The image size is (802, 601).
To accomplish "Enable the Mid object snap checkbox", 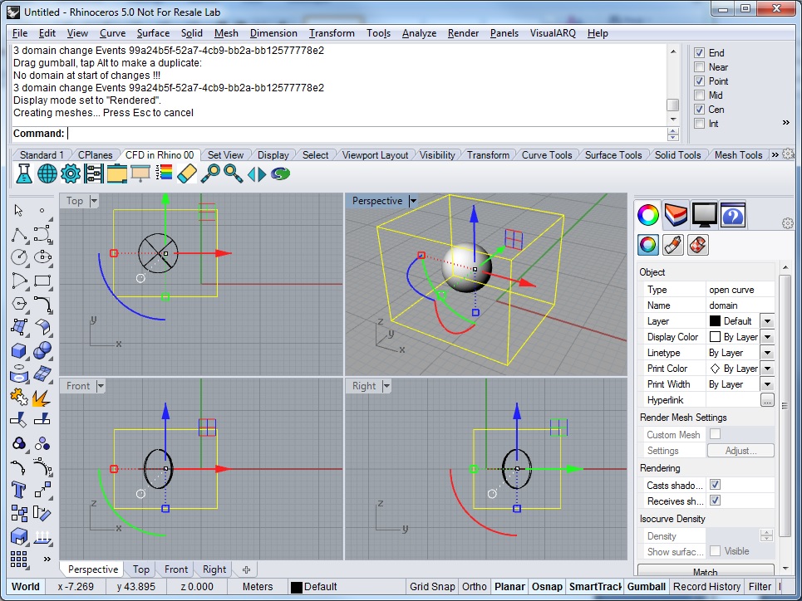I will [700, 95].
